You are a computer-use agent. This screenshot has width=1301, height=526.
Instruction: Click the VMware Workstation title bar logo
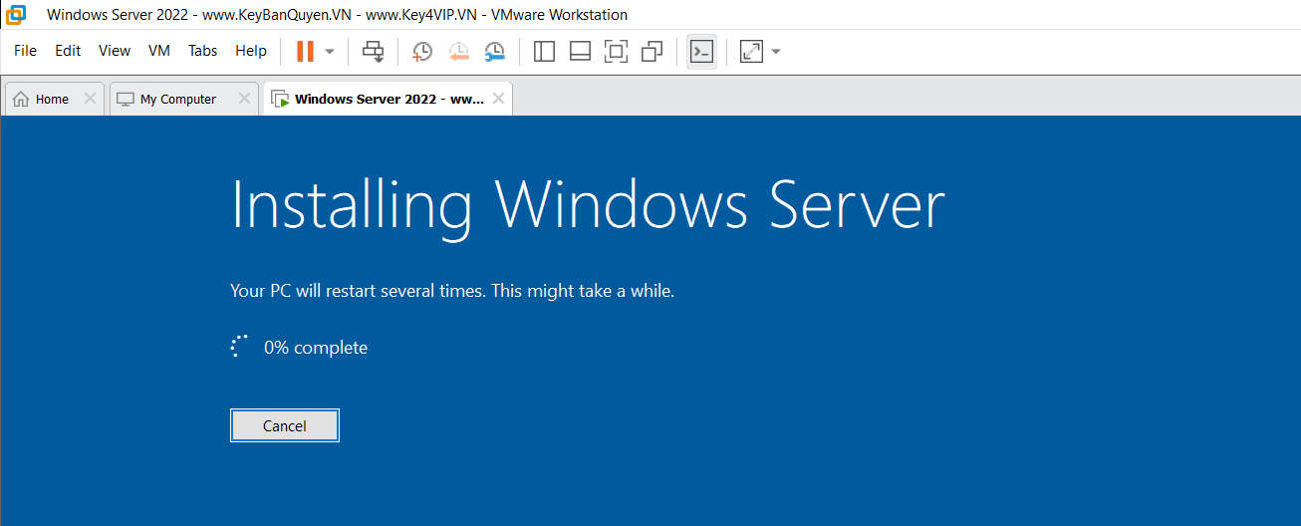[x=16, y=14]
